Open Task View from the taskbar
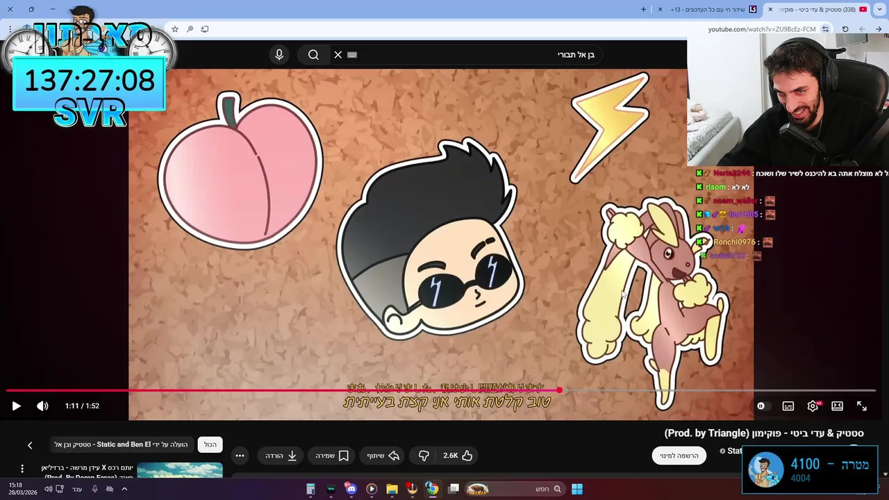 tap(454, 489)
